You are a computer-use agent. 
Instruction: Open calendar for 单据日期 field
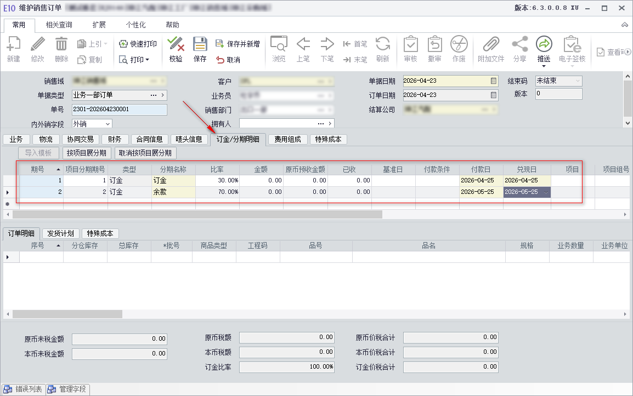(x=493, y=81)
